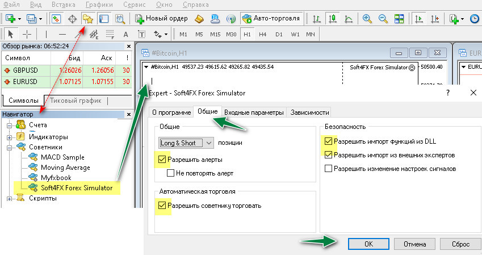482x255 pixels.
Task: Select the equidistant channel tool
Action: pos(94,34)
